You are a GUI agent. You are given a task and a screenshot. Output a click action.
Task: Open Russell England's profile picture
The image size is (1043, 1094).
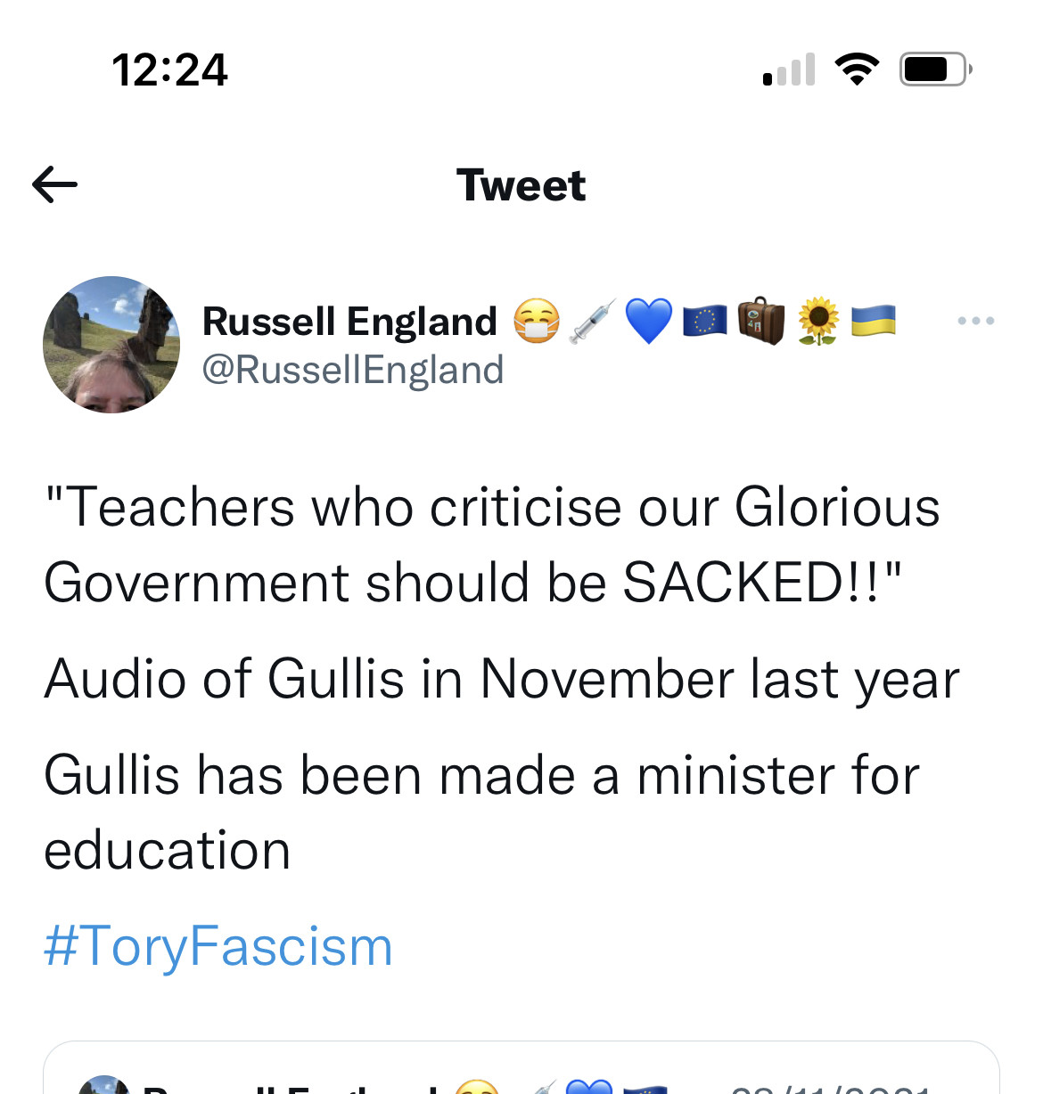tap(111, 345)
